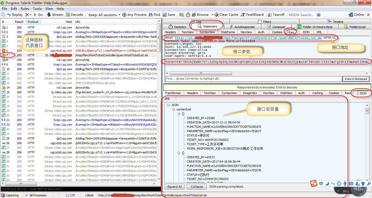Open Sogou voice input microphone icon
The image size is (372, 198).
pyautogui.click(x=345, y=184)
